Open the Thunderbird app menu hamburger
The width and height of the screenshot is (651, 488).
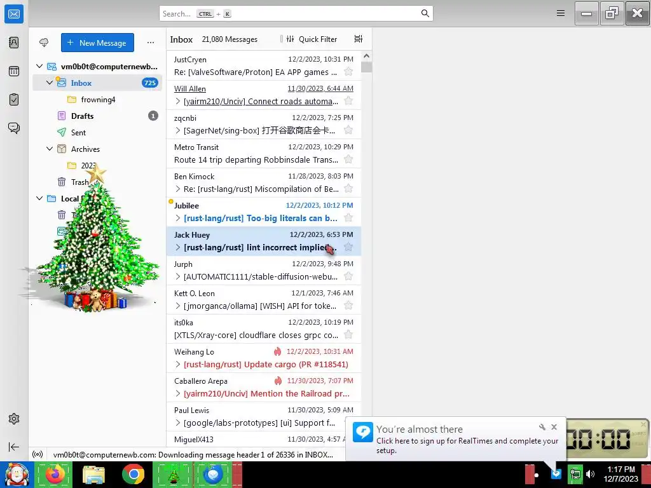tap(561, 13)
